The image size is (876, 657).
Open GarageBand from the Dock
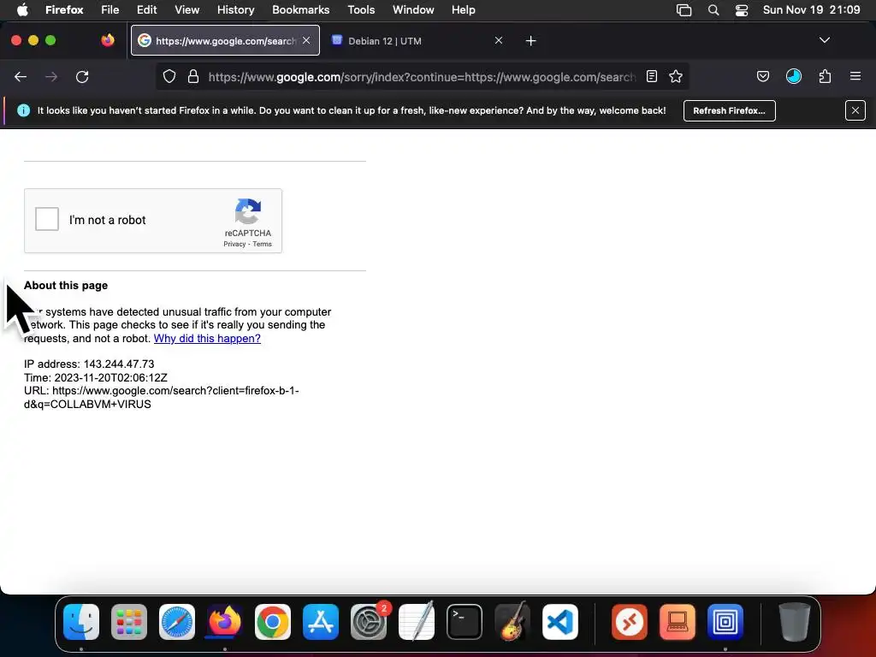click(x=512, y=622)
